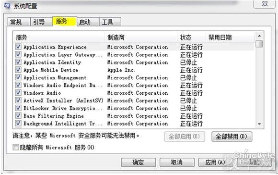The width and height of the screenshot is (278, 175).
Task: Click the System Configuration title bar icon
Action: [x=7, y=6]
